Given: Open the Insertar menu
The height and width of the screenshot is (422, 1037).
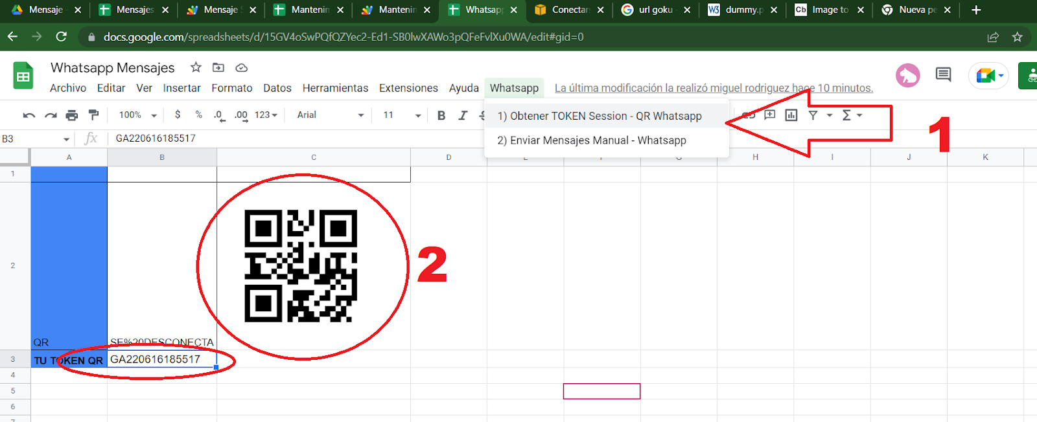Looking at the screenshot, I should pyautogui.click(x=182, y=88).
